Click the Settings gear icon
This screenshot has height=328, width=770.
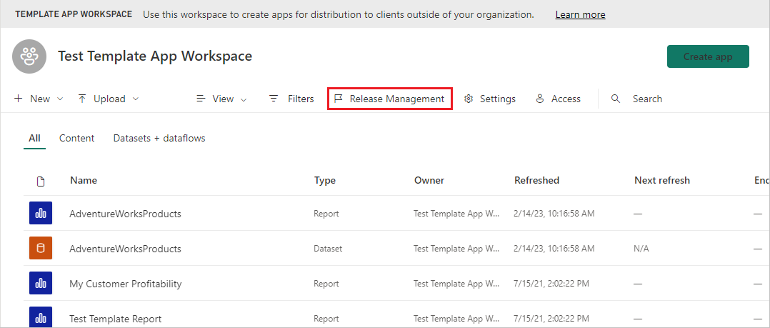pos(469,99)
